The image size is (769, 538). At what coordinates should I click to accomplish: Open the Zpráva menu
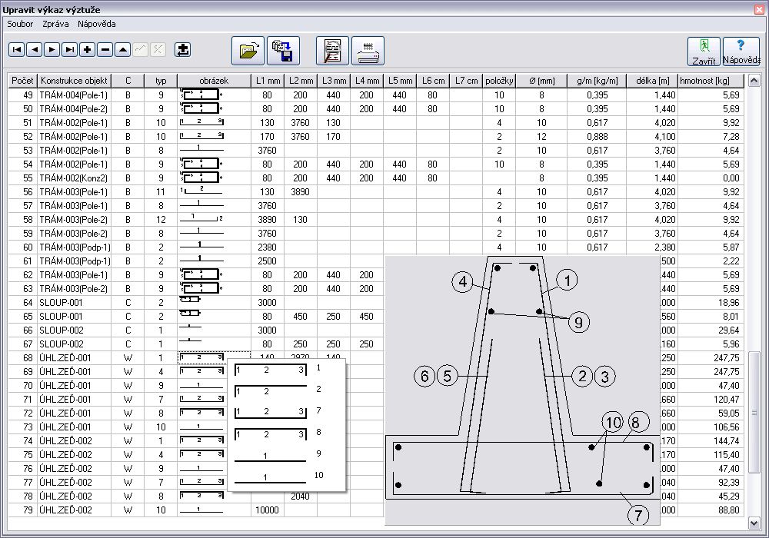coord(55,24)
